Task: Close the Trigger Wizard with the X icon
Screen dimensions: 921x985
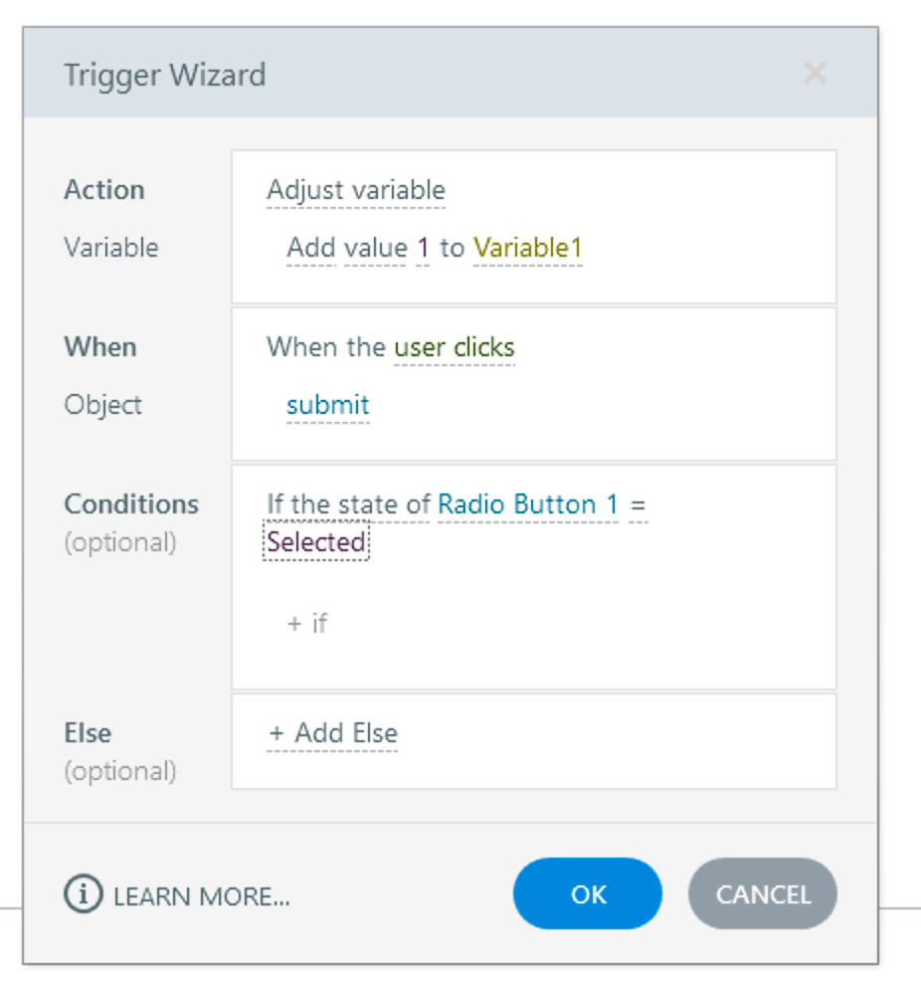Action: [x=815, y=73]
